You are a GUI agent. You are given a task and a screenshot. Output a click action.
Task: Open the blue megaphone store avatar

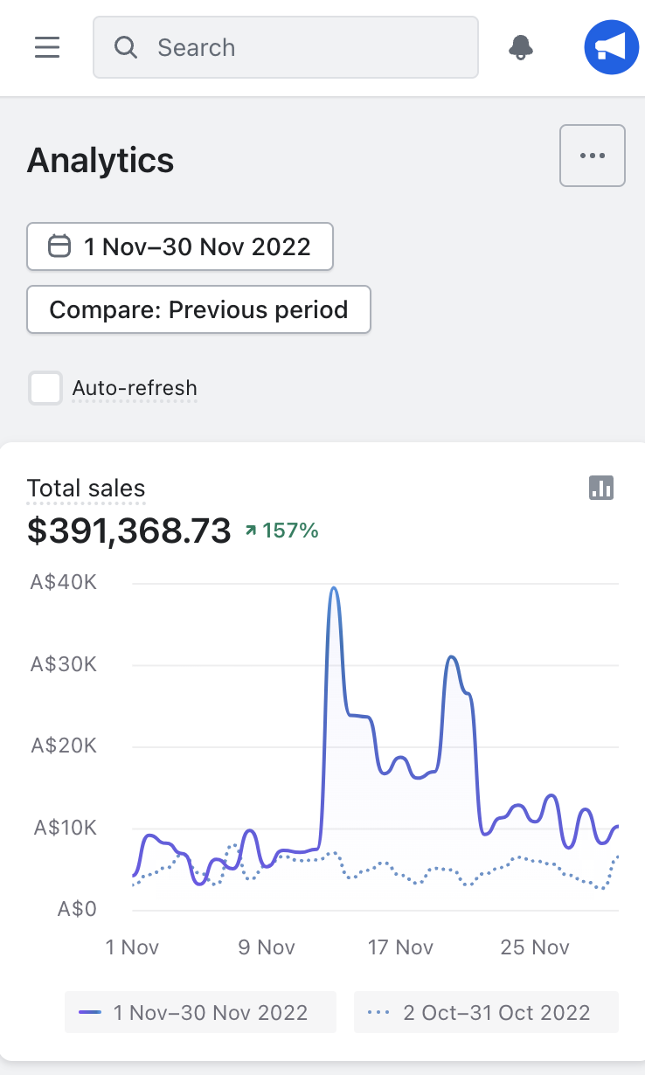[611, 47]
